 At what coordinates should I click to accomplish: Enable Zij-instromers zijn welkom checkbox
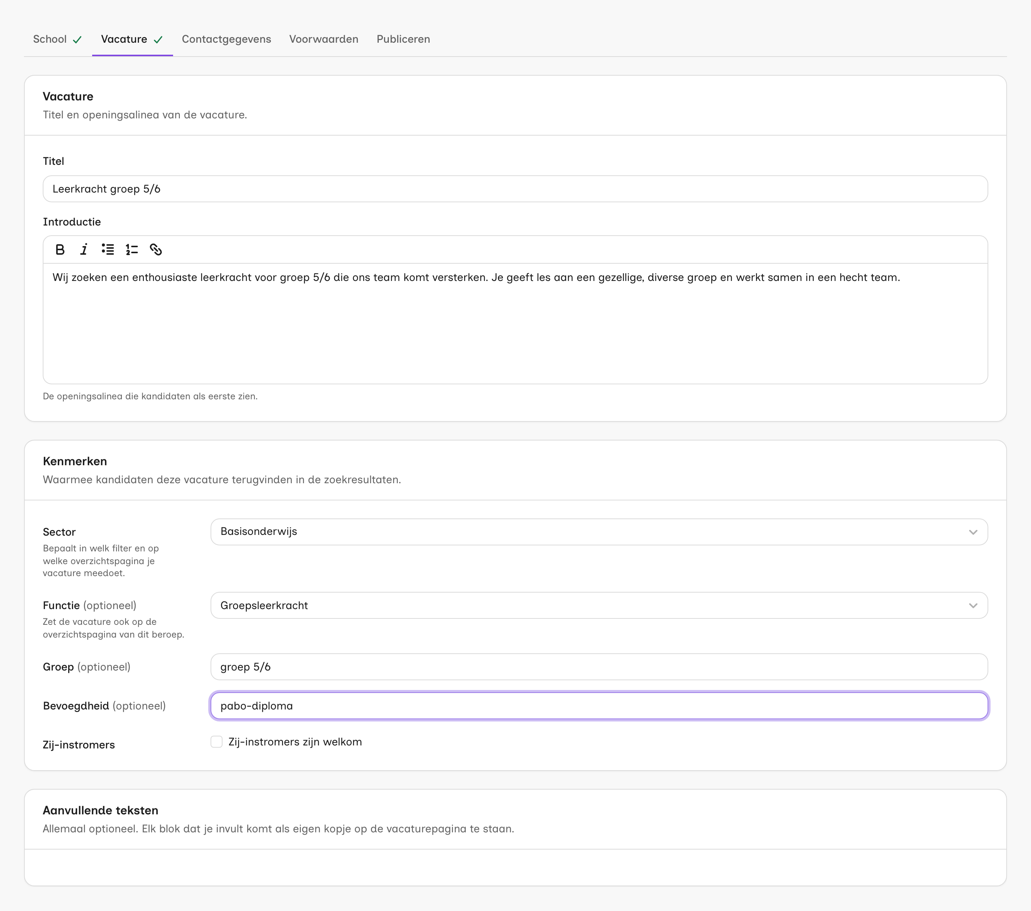217,742
